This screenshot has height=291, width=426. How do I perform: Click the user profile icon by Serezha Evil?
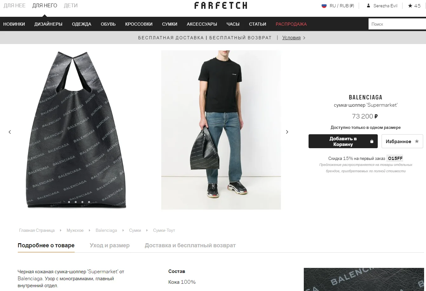tap(368, 6)
